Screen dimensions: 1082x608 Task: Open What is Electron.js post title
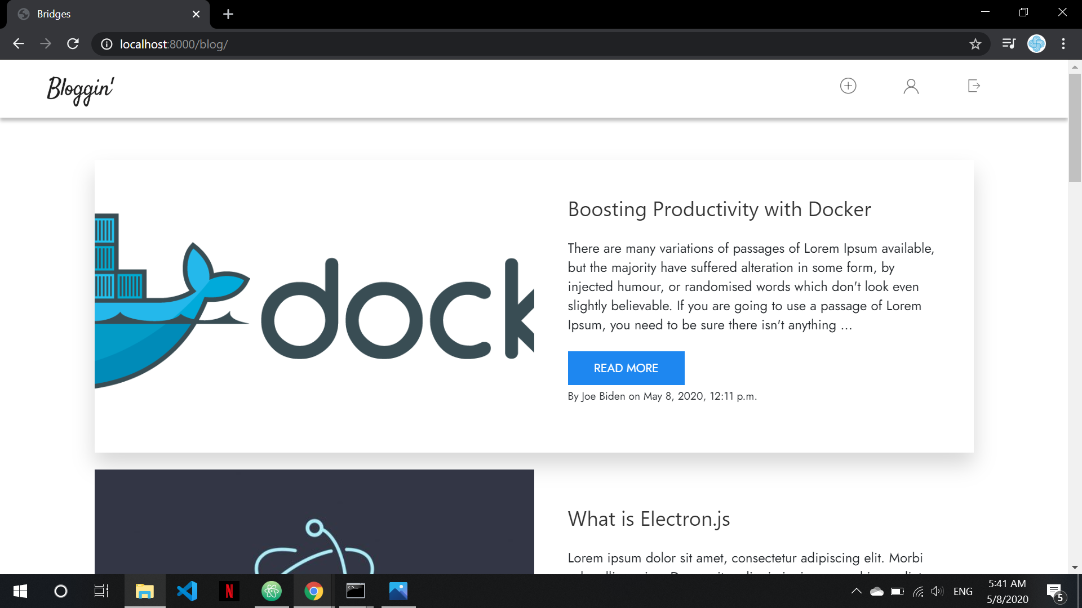(649, 519)
